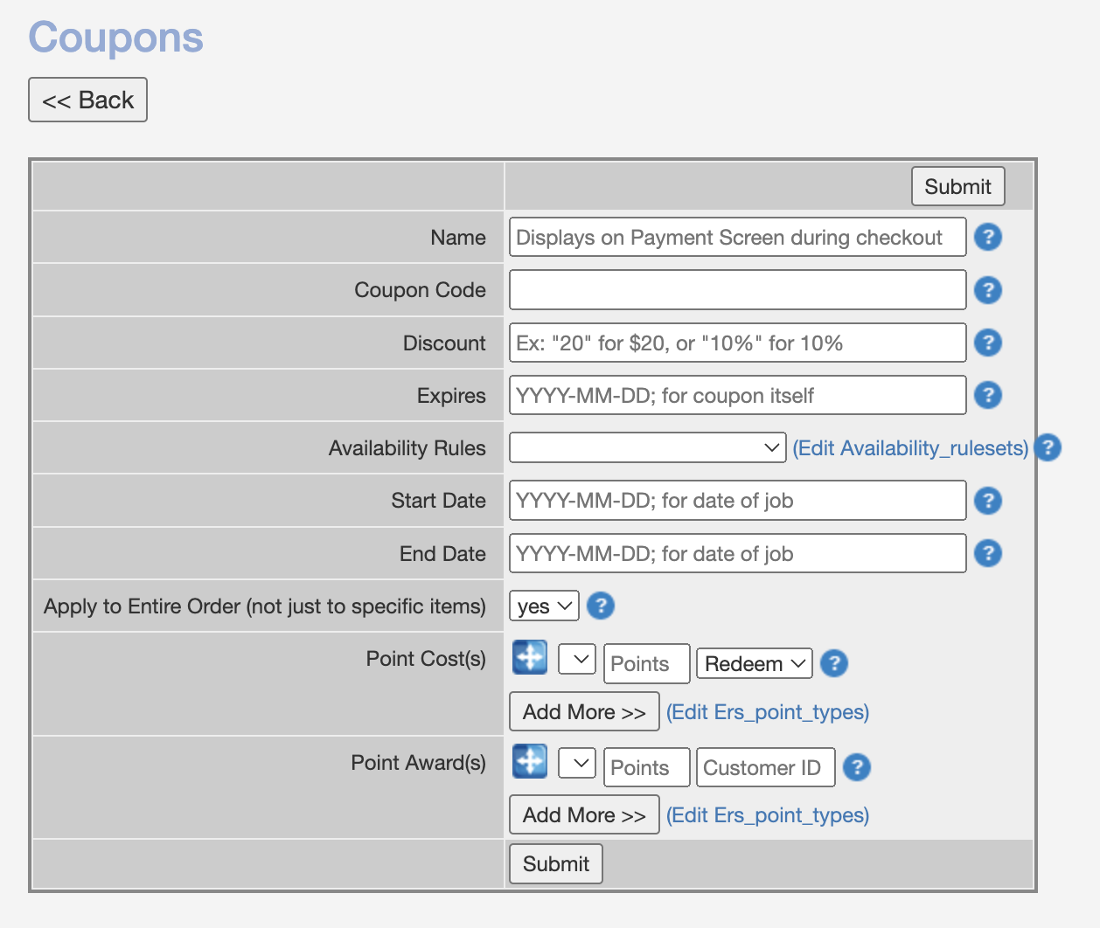The height and width of the screenshot is (928, 1100).
Task: Click Add More under Point Cost(s)
Action: (x=584, y=711)
